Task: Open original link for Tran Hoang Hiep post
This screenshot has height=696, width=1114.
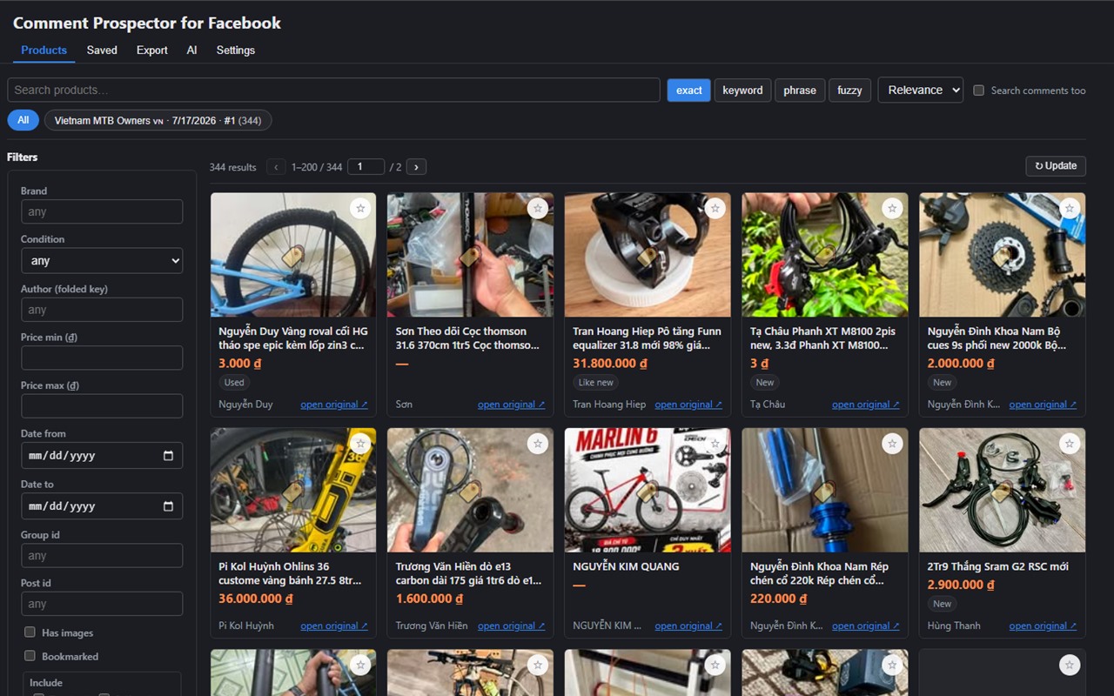Action: click(x=688, y=405)
